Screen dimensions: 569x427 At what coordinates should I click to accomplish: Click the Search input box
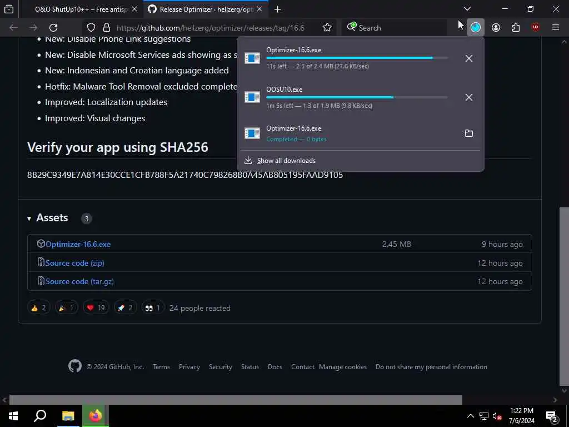click(x=394, y=28)
